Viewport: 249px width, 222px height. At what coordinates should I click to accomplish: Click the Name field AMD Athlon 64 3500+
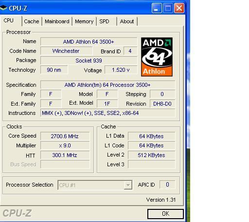tap(89, 42)
